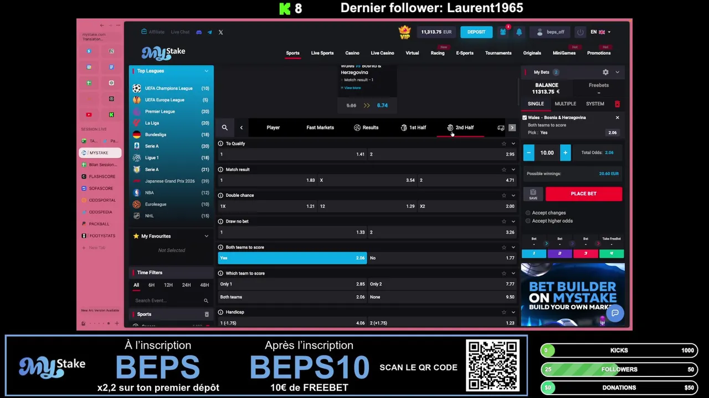Collapse the My Bets panel chevron

point(617,72)
